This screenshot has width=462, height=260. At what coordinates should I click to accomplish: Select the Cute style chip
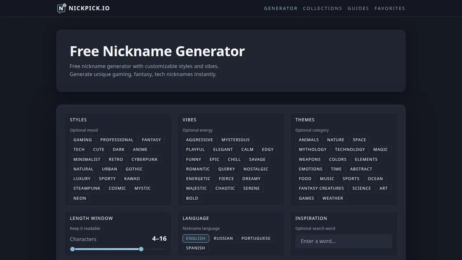[x=99, y=149]
